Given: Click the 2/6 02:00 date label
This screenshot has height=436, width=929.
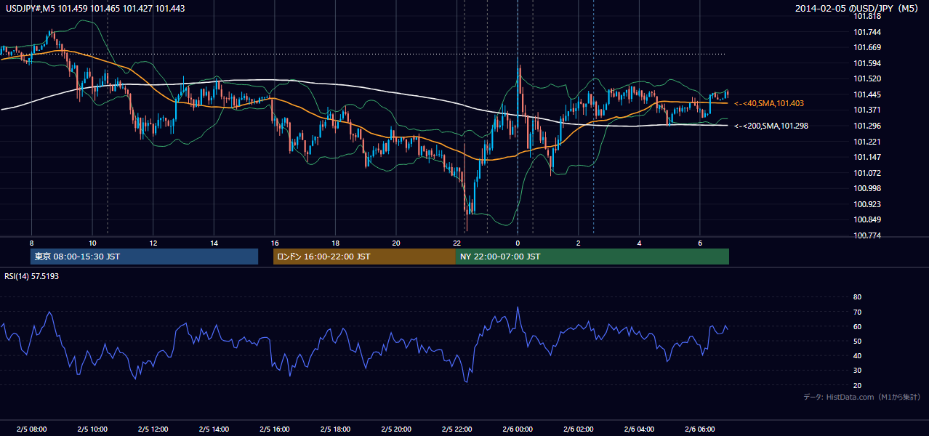Looking at the screenshot, I should point(578,429).
